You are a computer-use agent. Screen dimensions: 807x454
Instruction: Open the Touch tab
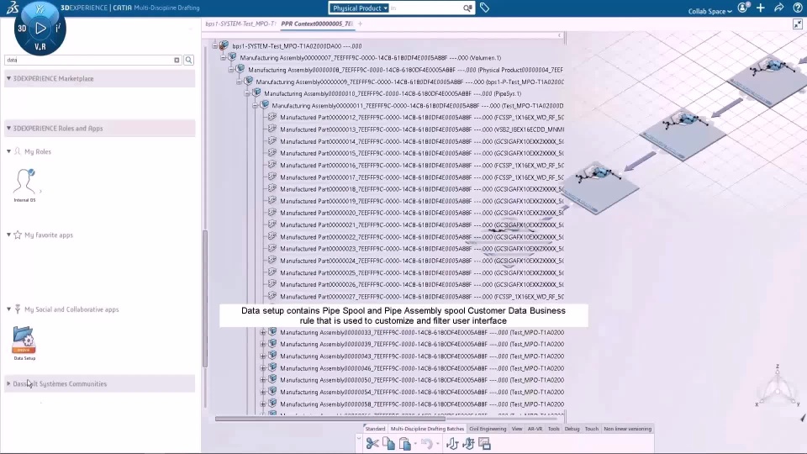point(592,429)
